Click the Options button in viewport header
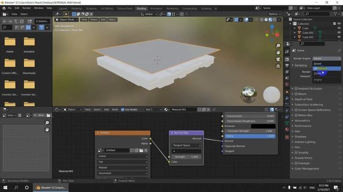 pos(274,14)
